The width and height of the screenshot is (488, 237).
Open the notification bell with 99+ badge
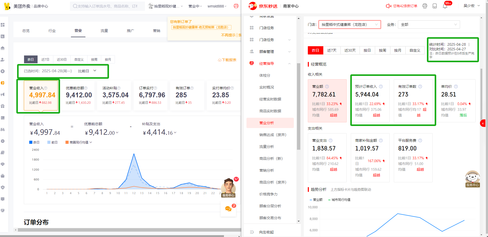click(445, 6)
